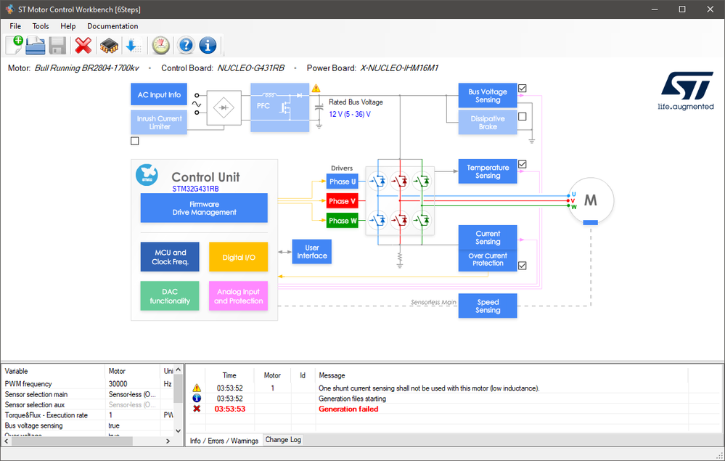Click the red error icon beside Generation failed
Image resolution: width=725 pixels, height=461 pixels.
tap(197, 409)
